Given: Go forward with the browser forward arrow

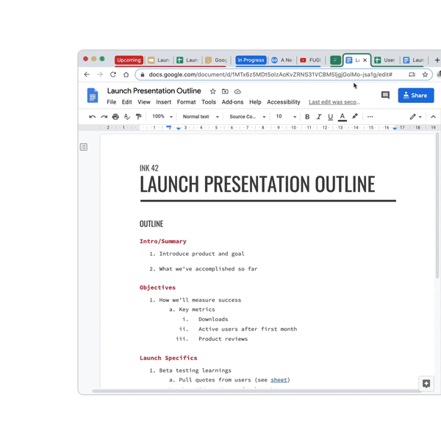Looking at the screenshot, I should (x=100, y=74).
